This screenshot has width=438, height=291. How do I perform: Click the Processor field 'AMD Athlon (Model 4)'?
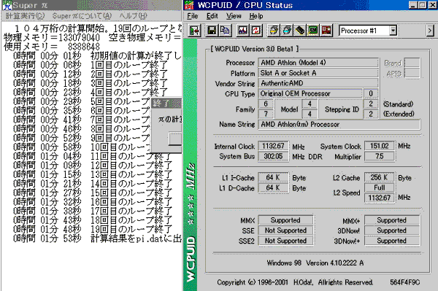(x=318, y=63)
